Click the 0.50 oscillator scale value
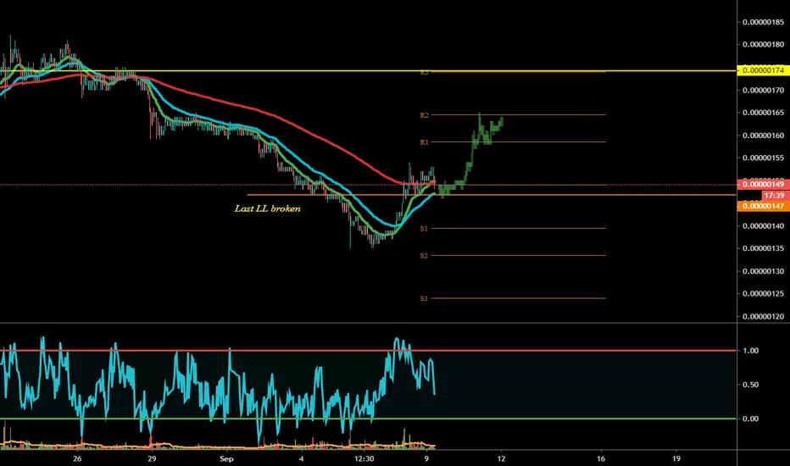The image size is (790, 466). (x=751, y=385)
